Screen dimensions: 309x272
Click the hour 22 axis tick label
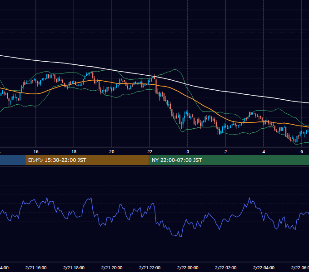(x=150, y=152)
